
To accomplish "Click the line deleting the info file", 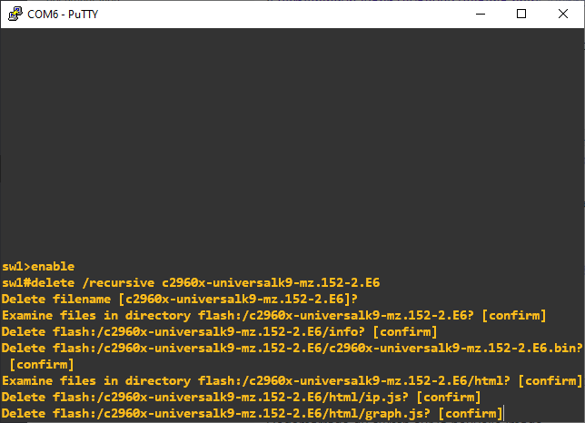I will pos(219,331).
